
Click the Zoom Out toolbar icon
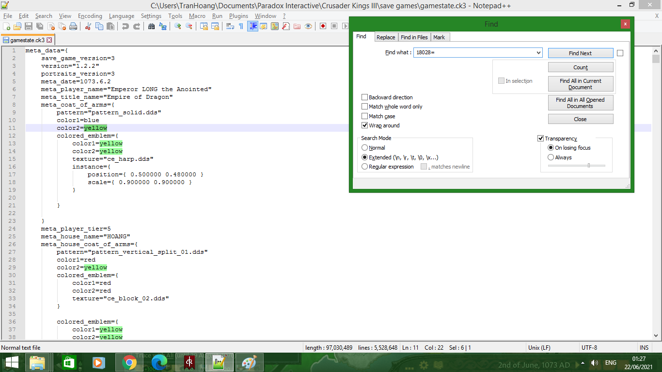[189, 26]
